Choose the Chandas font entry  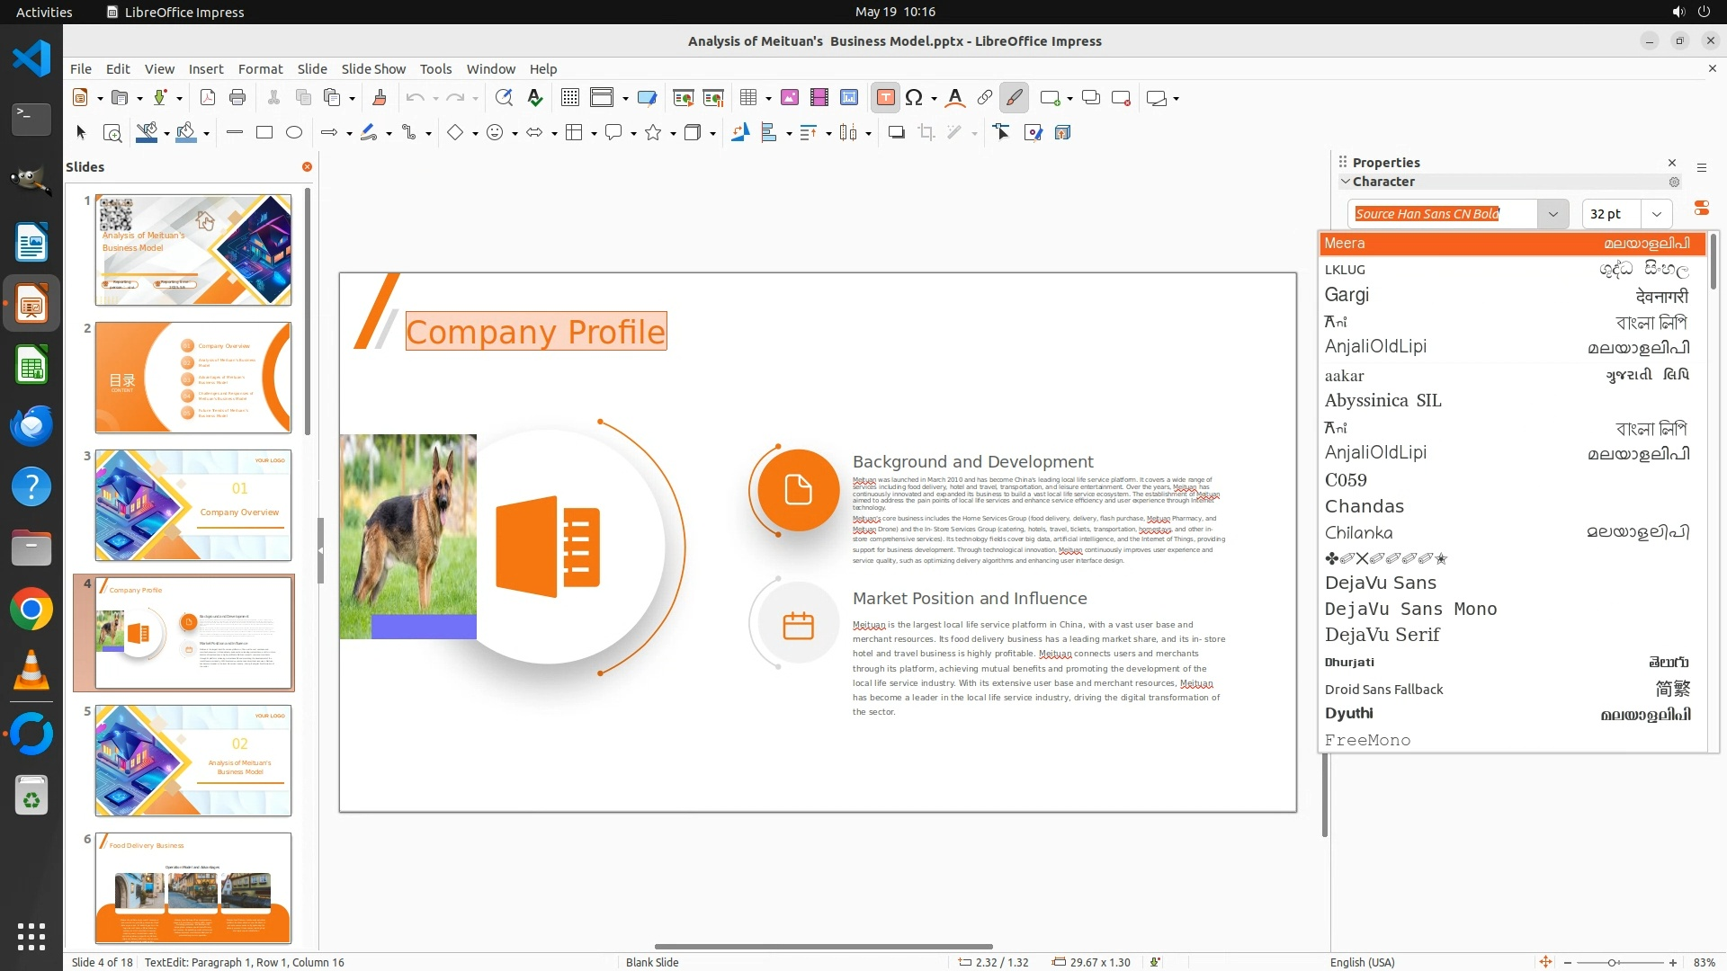pyautogui.click(x=1364, y=506)
